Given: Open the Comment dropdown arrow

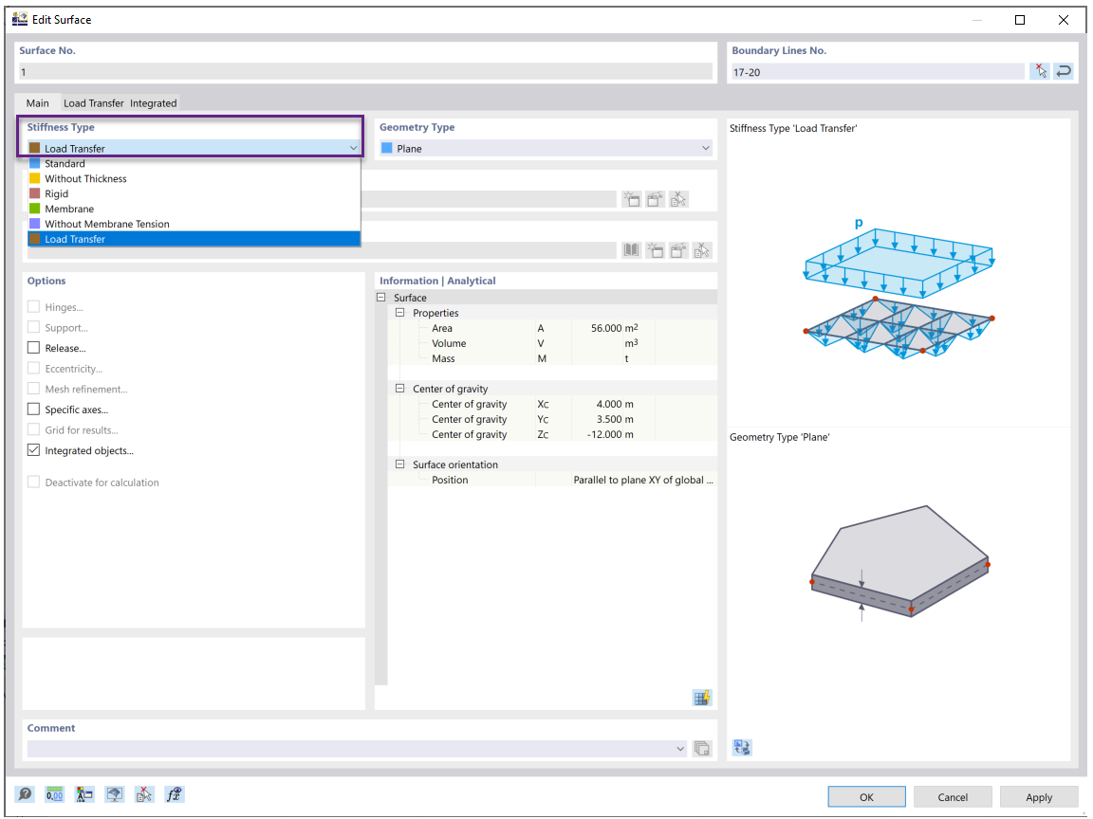Looking at the screenshot, I should point(680,749).
